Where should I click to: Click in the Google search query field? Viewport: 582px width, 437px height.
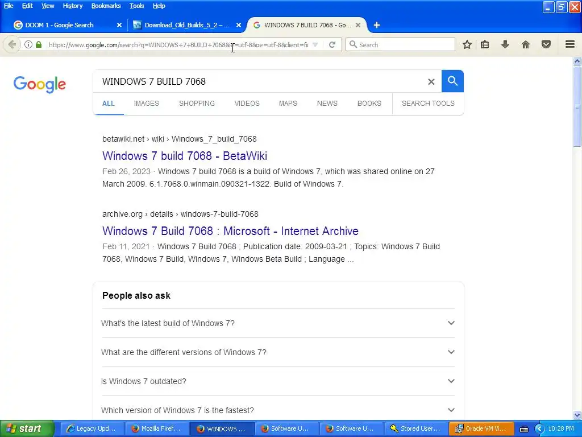tap(260, 81)
